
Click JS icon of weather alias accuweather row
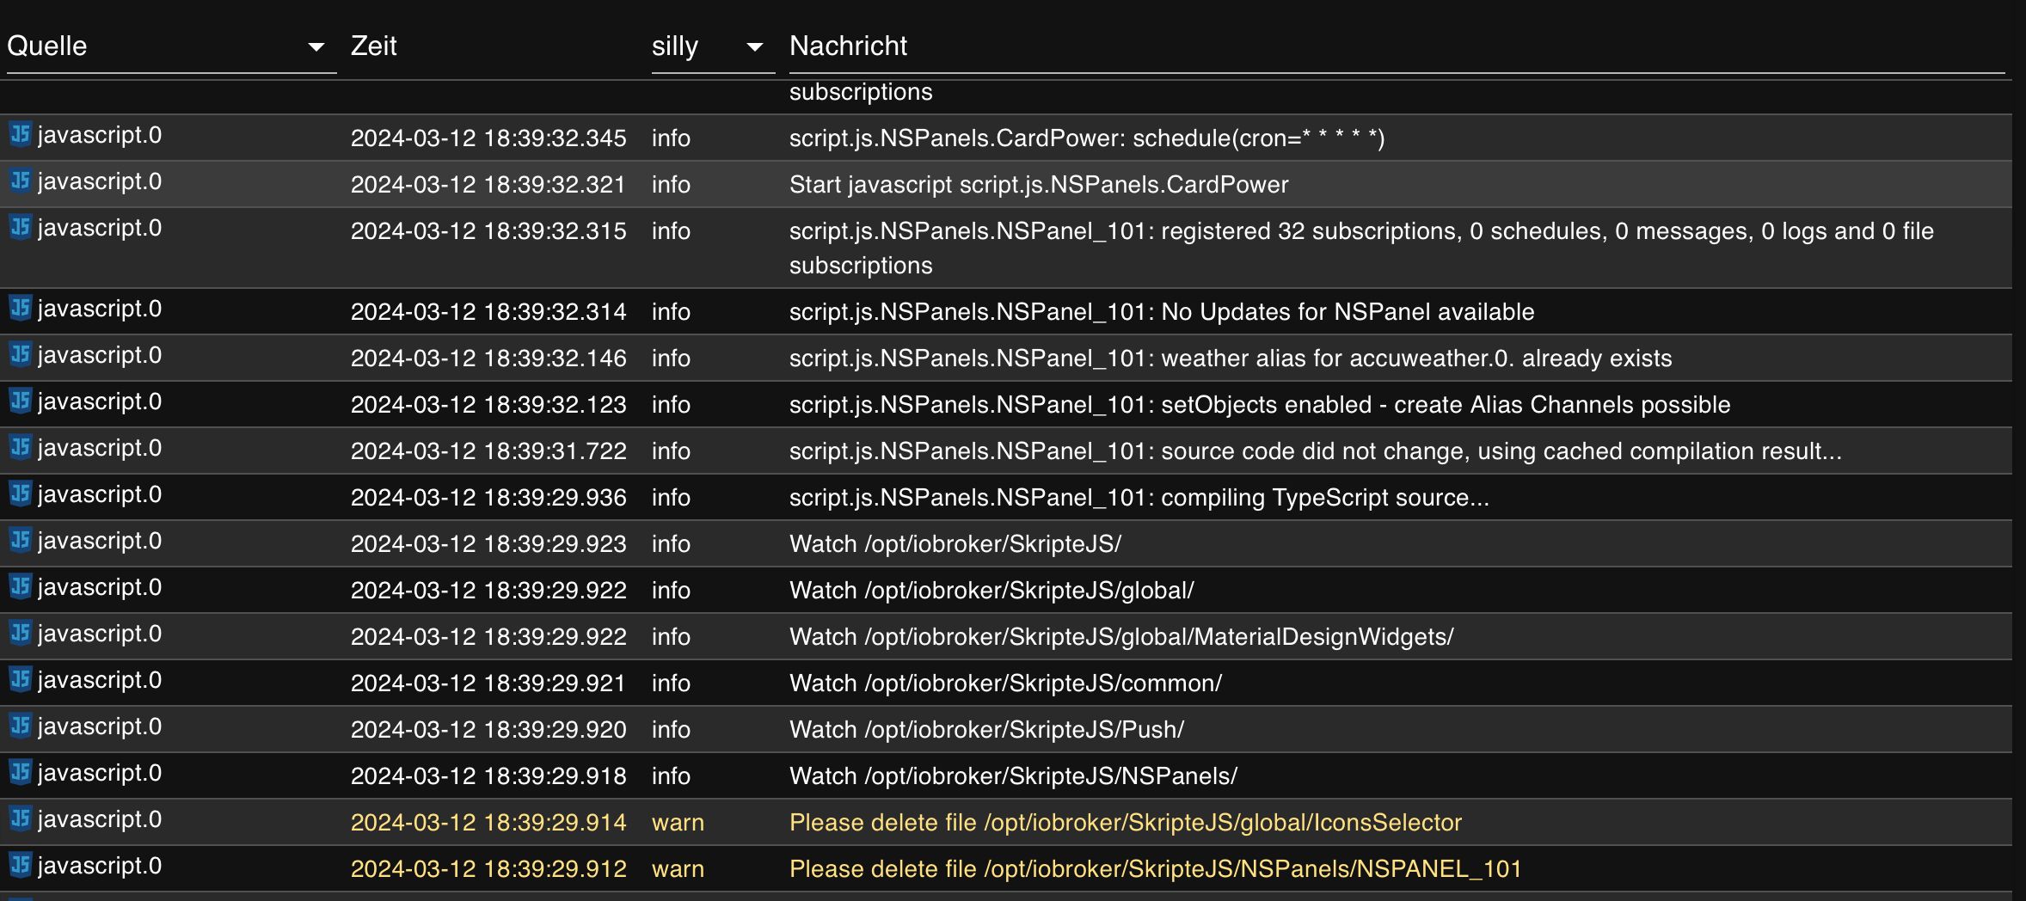[x=20, y=355]
